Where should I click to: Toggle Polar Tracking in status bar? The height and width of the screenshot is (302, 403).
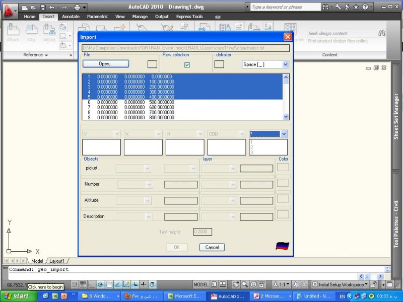coord(100,284)
